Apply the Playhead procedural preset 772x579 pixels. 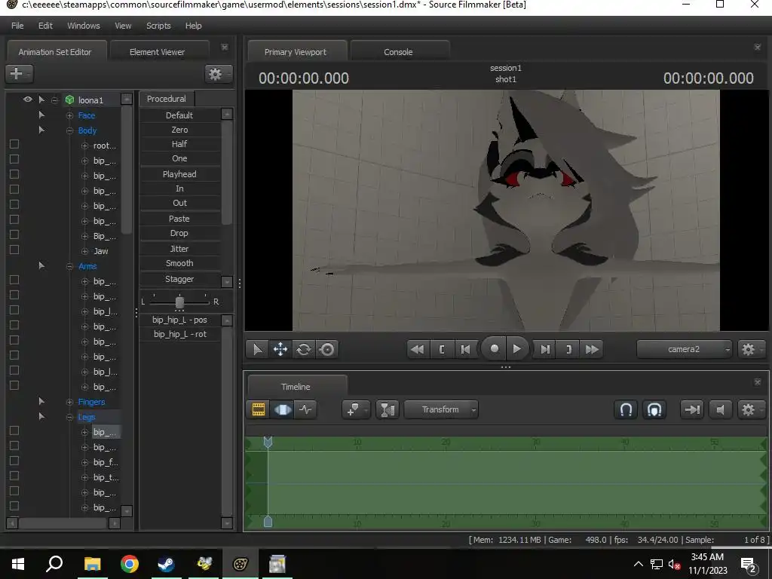(x=179, y=174)
